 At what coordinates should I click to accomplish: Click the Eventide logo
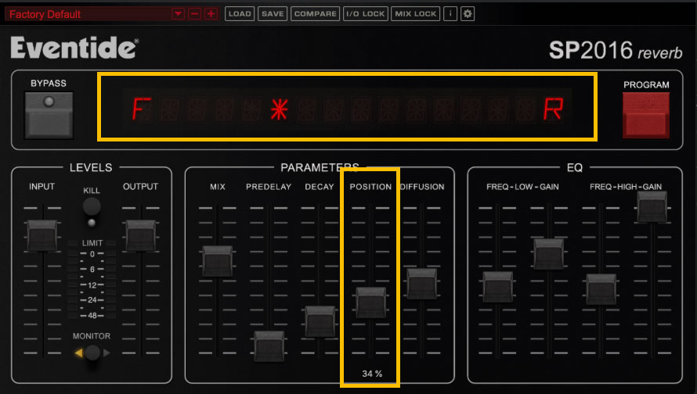[x=74, y=48]
